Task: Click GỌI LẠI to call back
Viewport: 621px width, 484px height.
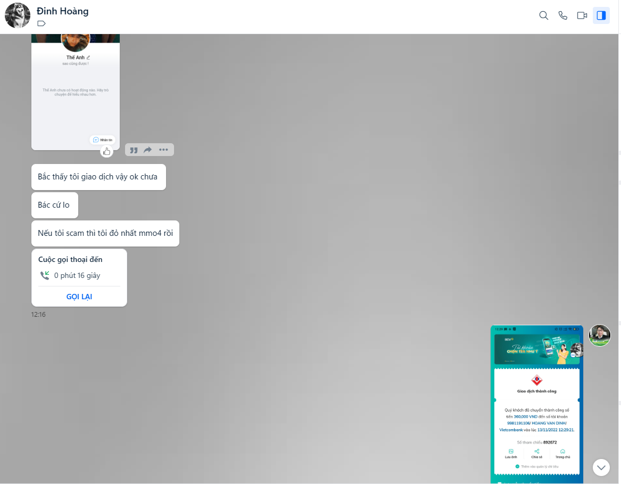Action: (x=79, y=297)
